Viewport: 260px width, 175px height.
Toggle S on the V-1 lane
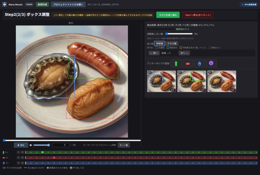tap(18, 163)
